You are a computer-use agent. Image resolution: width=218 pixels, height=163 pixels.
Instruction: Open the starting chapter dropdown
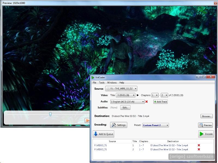pos(155,95)
